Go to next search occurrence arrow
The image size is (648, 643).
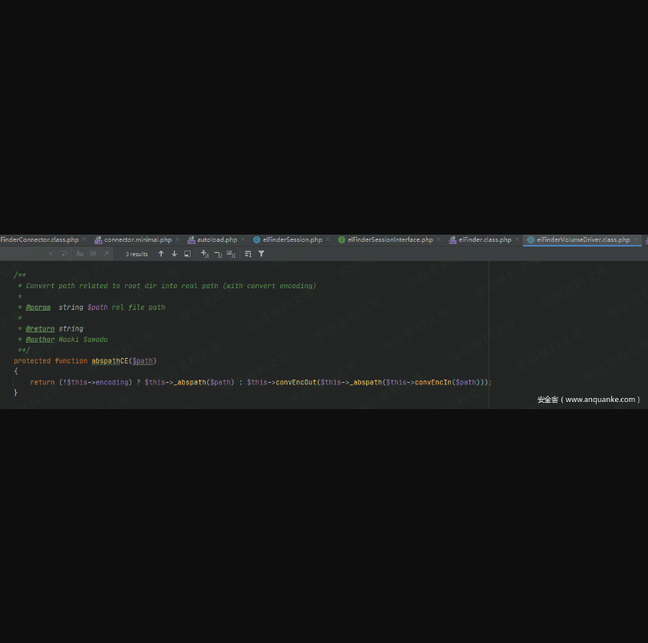[x=174, y=254]
